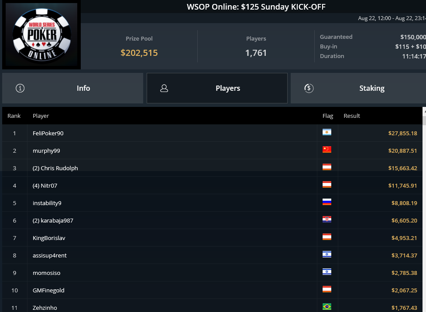Click the Croatia flag for karabaja987
The image size is (426, 312).
(326, 219)
